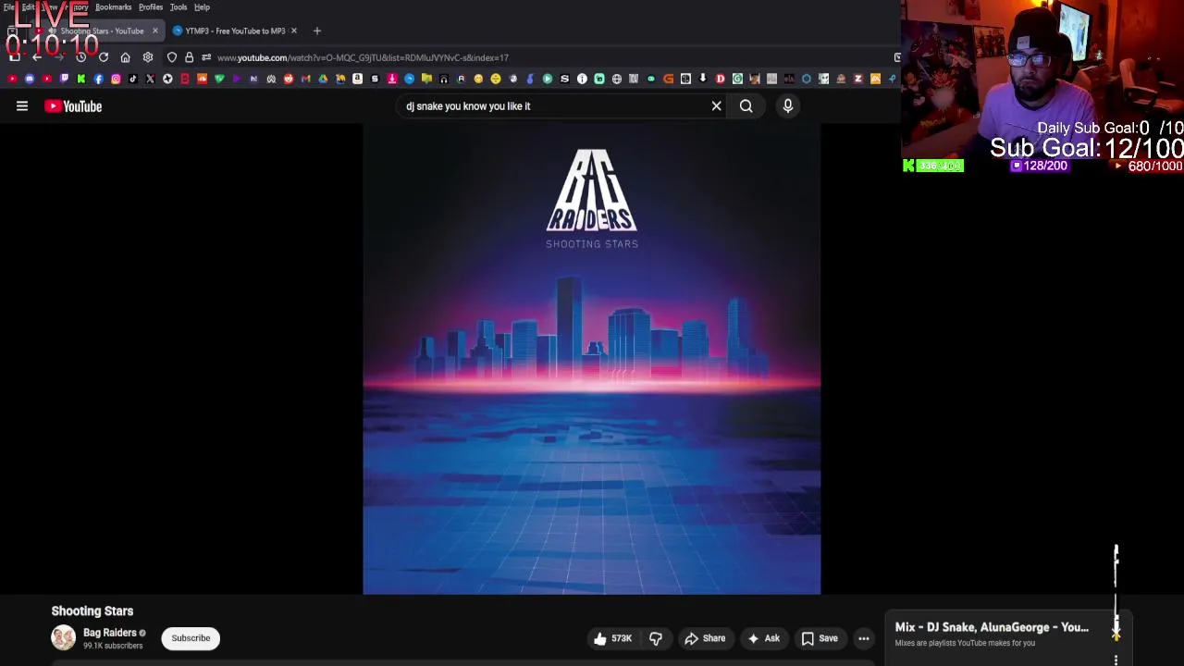The height and width of the screenshot is (666, 1184).
Task: Clear the search box with the X
Action: [716, 106]
